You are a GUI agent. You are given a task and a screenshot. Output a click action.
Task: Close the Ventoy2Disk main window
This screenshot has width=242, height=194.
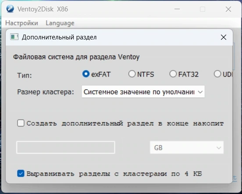228,9
